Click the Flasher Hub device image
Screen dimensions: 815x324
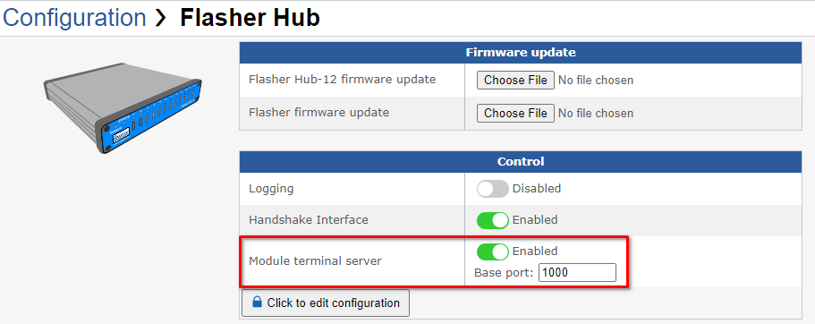pyautogui.click(x=123, y=108)
